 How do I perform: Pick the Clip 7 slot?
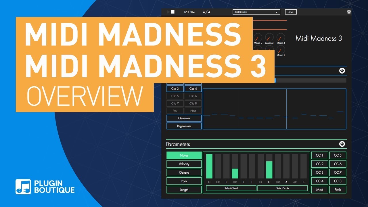click(175, 103)
